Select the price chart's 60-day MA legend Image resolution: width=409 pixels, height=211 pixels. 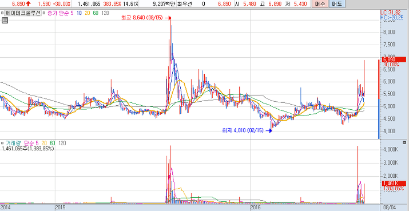click(96, 13)
